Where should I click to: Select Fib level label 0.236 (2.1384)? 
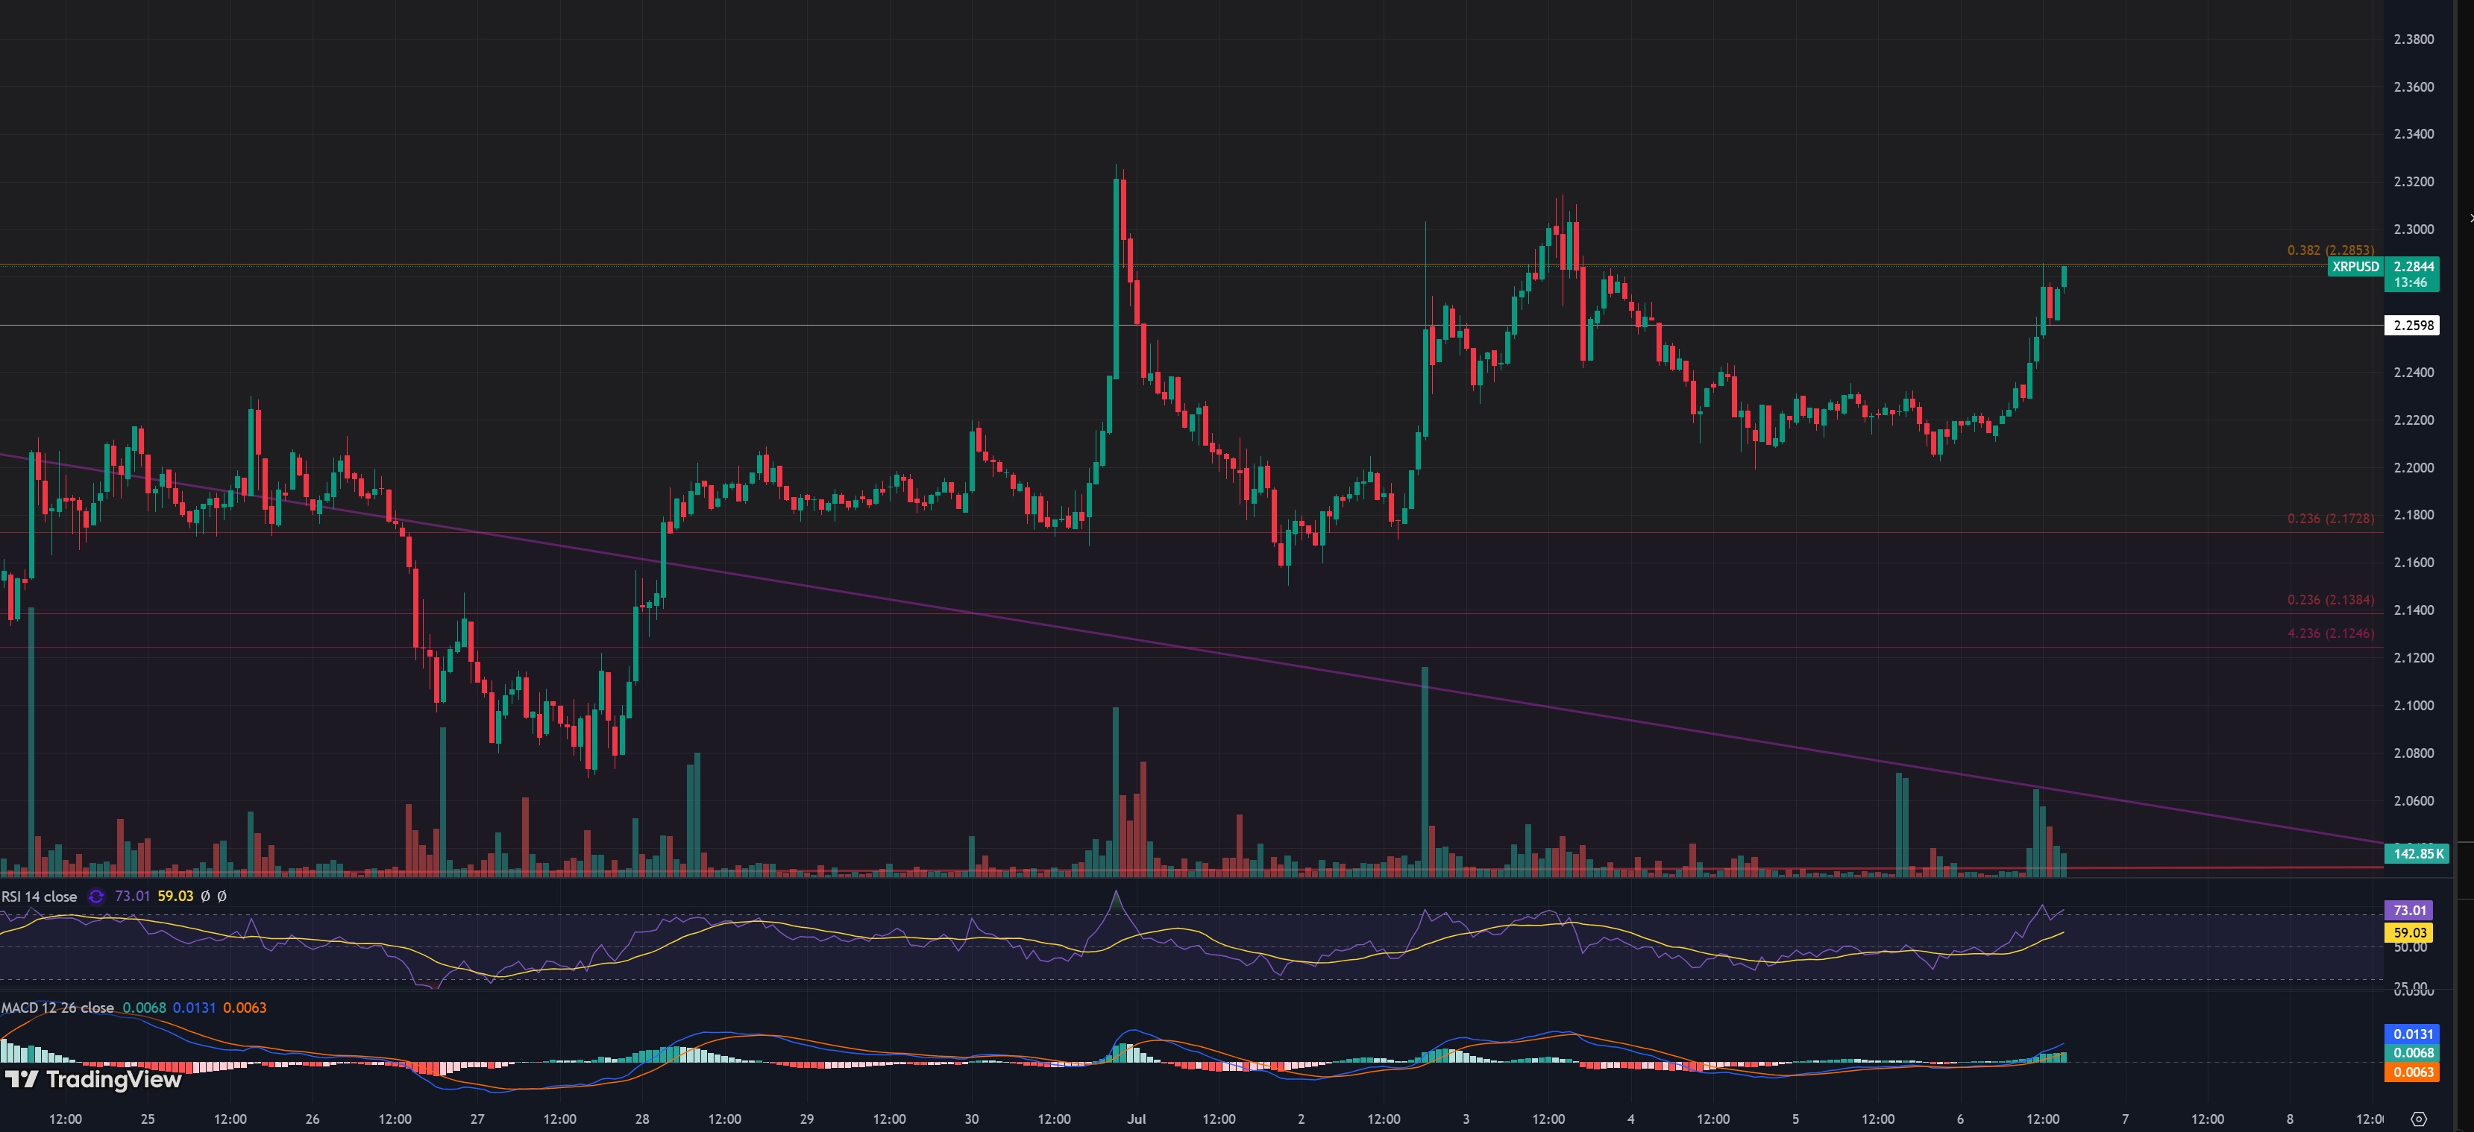pyautogui.click(x=2330, y=600)
